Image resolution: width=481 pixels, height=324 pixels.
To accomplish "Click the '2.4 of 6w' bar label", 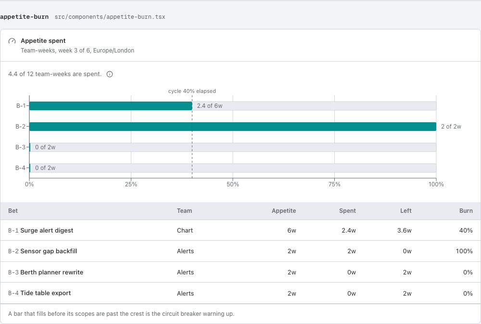I will [210, 106].
